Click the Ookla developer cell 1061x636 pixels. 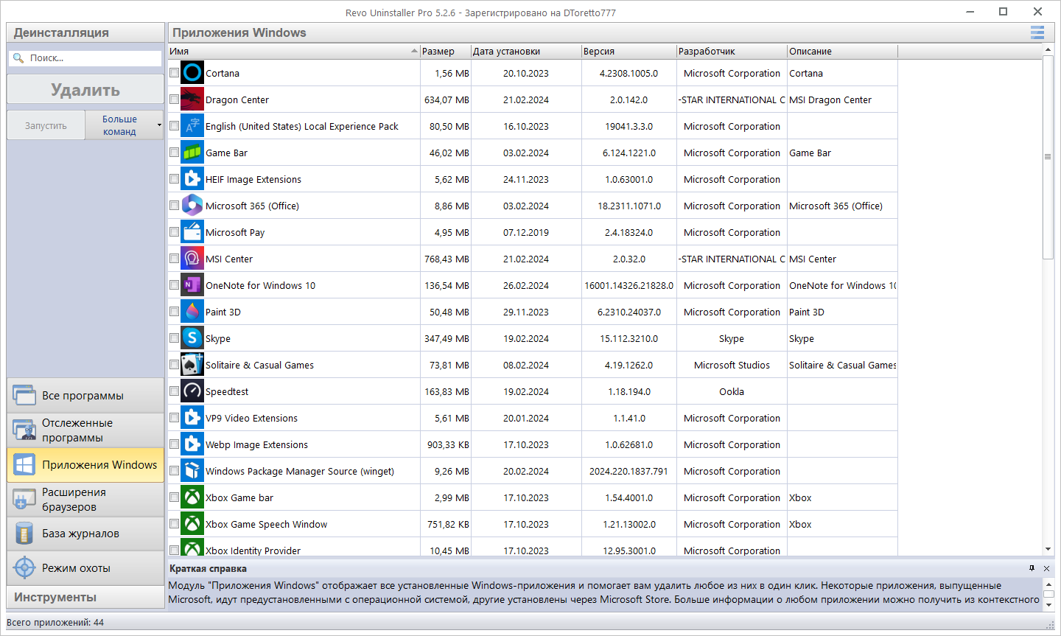tap(732, 391)
